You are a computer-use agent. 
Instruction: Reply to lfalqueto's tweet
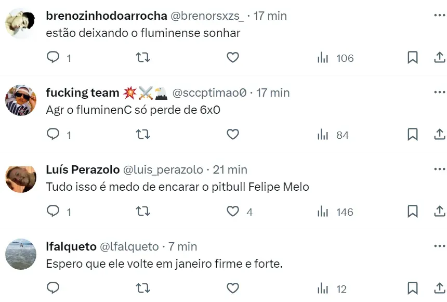coord(54,288)
